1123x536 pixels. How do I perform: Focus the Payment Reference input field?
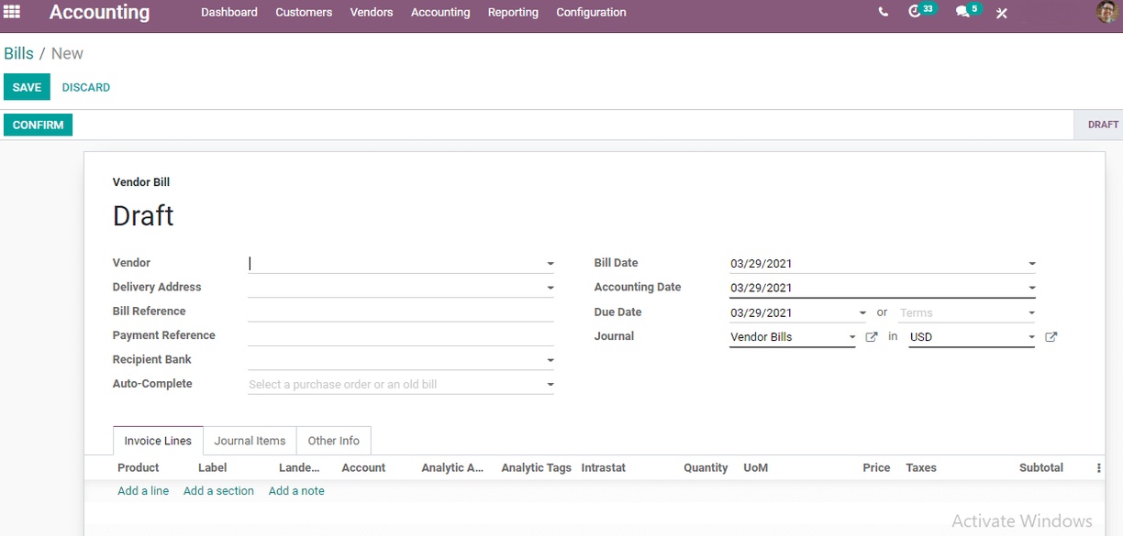coord(401,335)
